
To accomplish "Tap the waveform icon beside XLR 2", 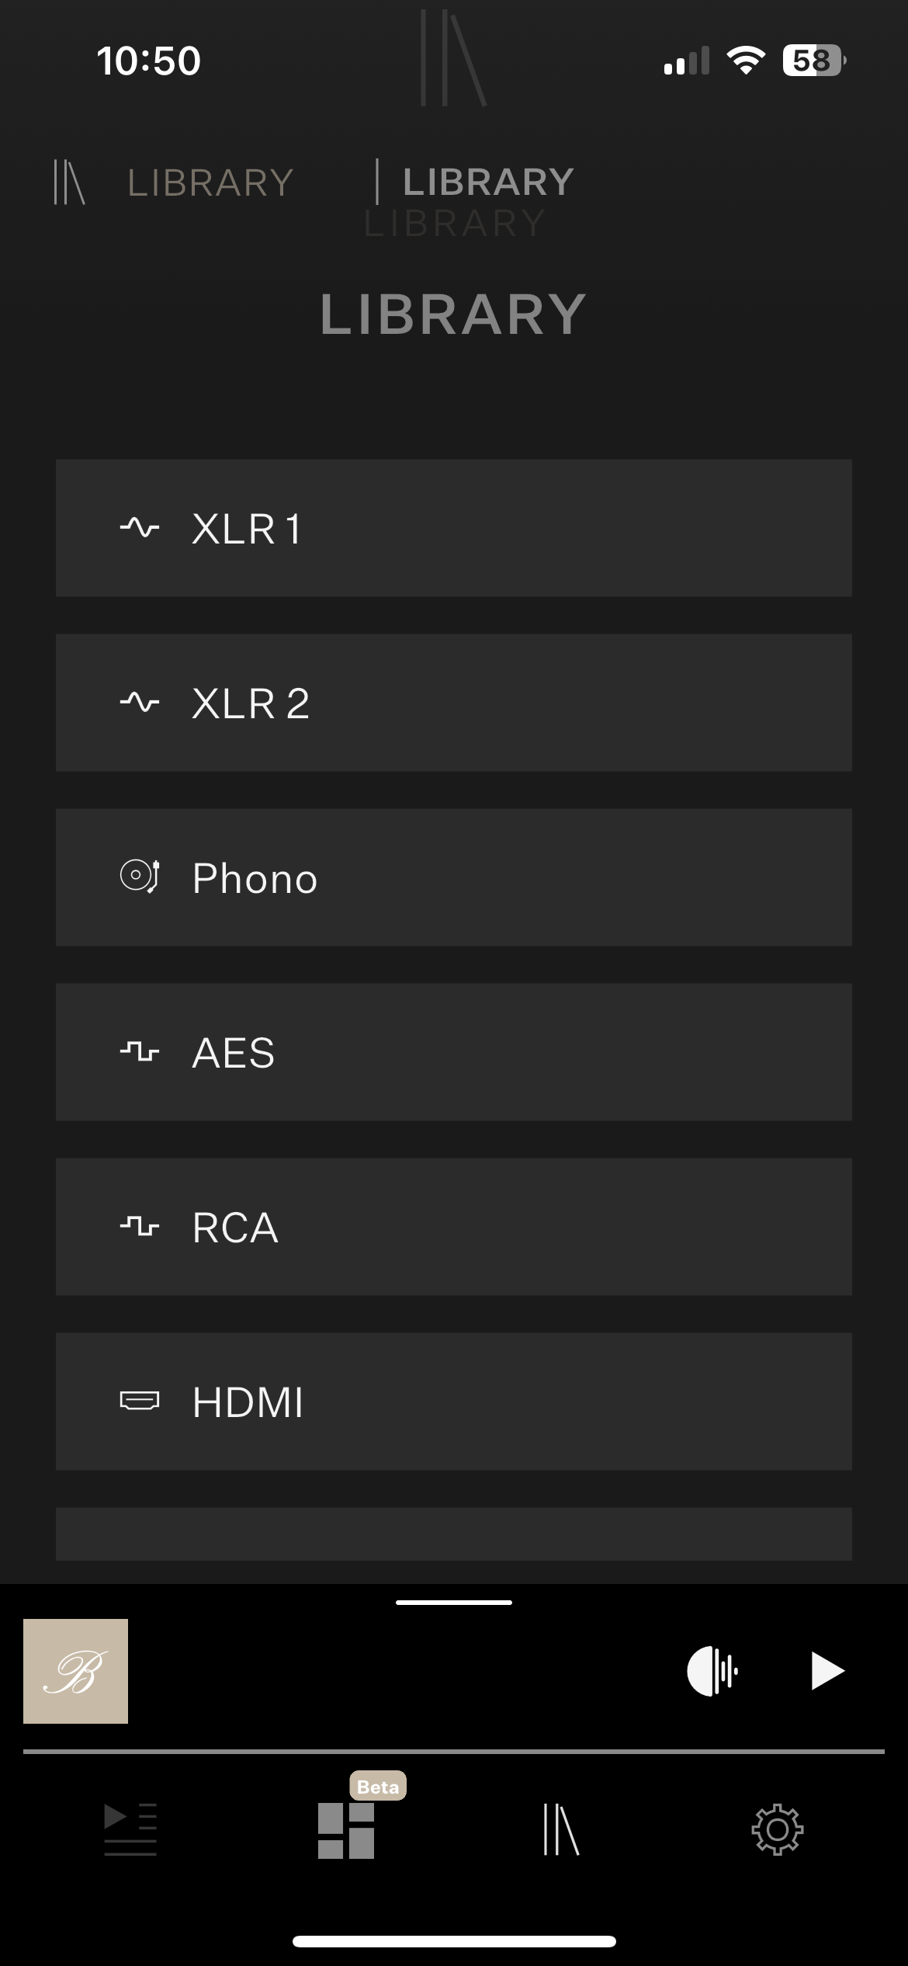I will pos(140,703).
